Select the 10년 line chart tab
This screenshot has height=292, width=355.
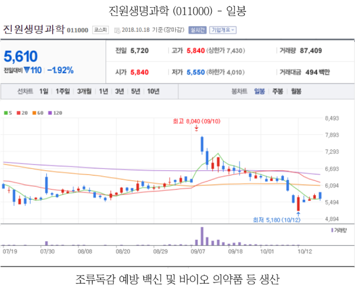click(153, 92)
